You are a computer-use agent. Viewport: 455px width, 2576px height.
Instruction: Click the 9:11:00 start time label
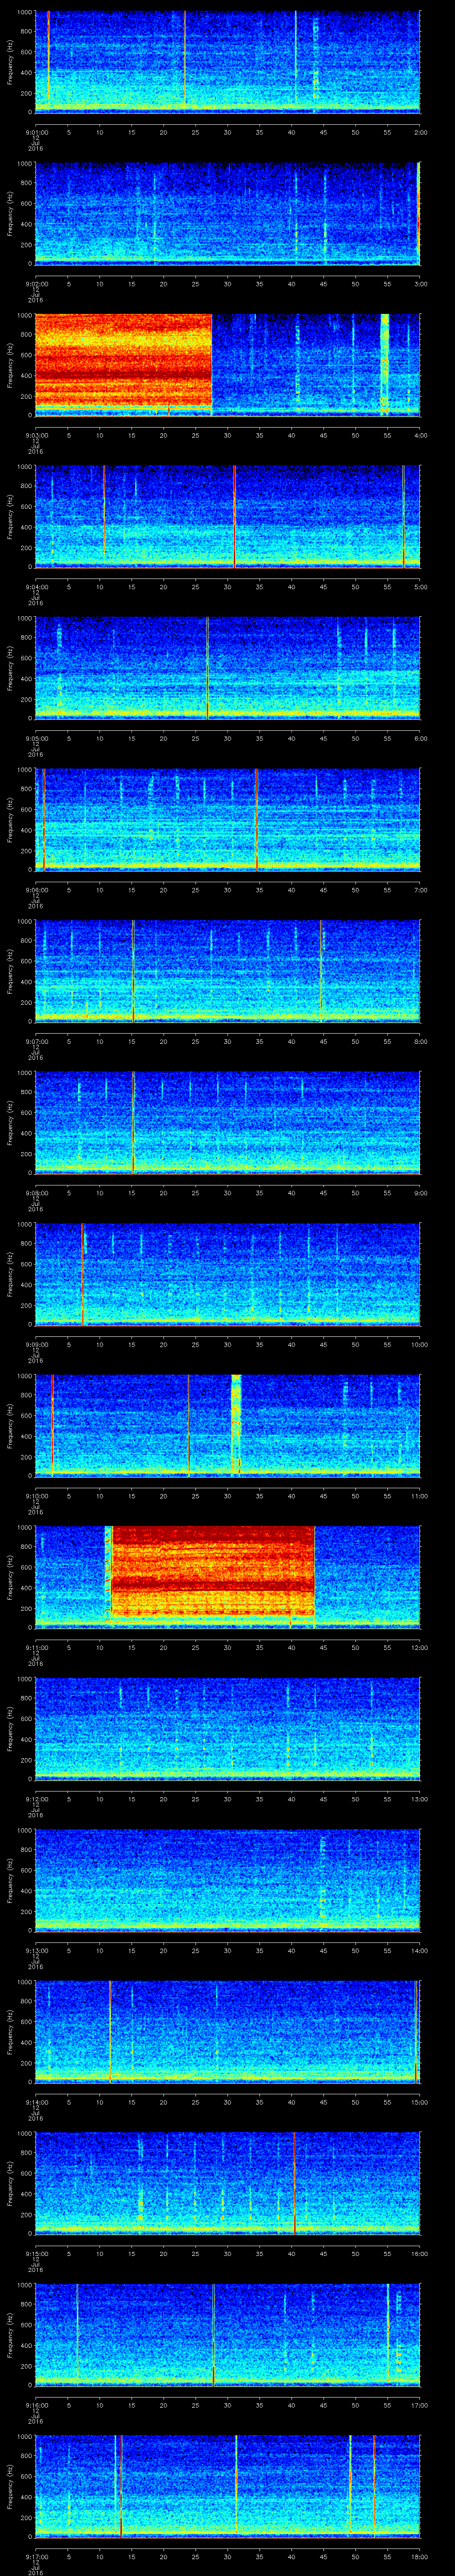(x=37, y=1647)
